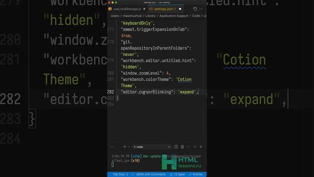Open the Code breadcrumb segment

tap(196, 16)
